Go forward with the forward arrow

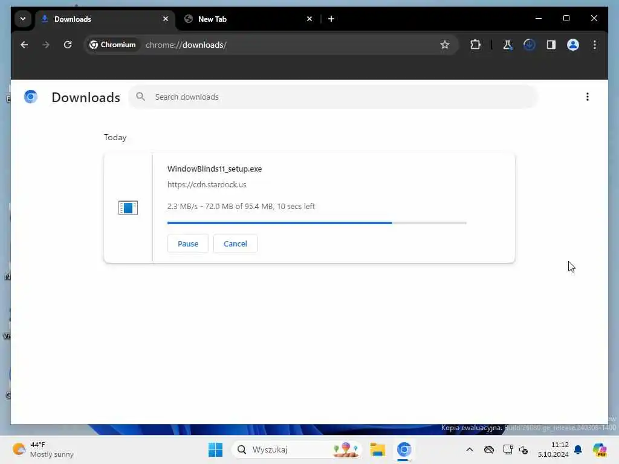pos(46,45)
